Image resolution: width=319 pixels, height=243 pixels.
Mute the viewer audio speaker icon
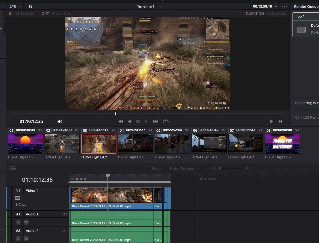coord(60,122)
